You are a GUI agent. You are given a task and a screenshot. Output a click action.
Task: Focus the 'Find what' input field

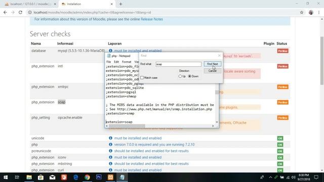click(178, 64)
